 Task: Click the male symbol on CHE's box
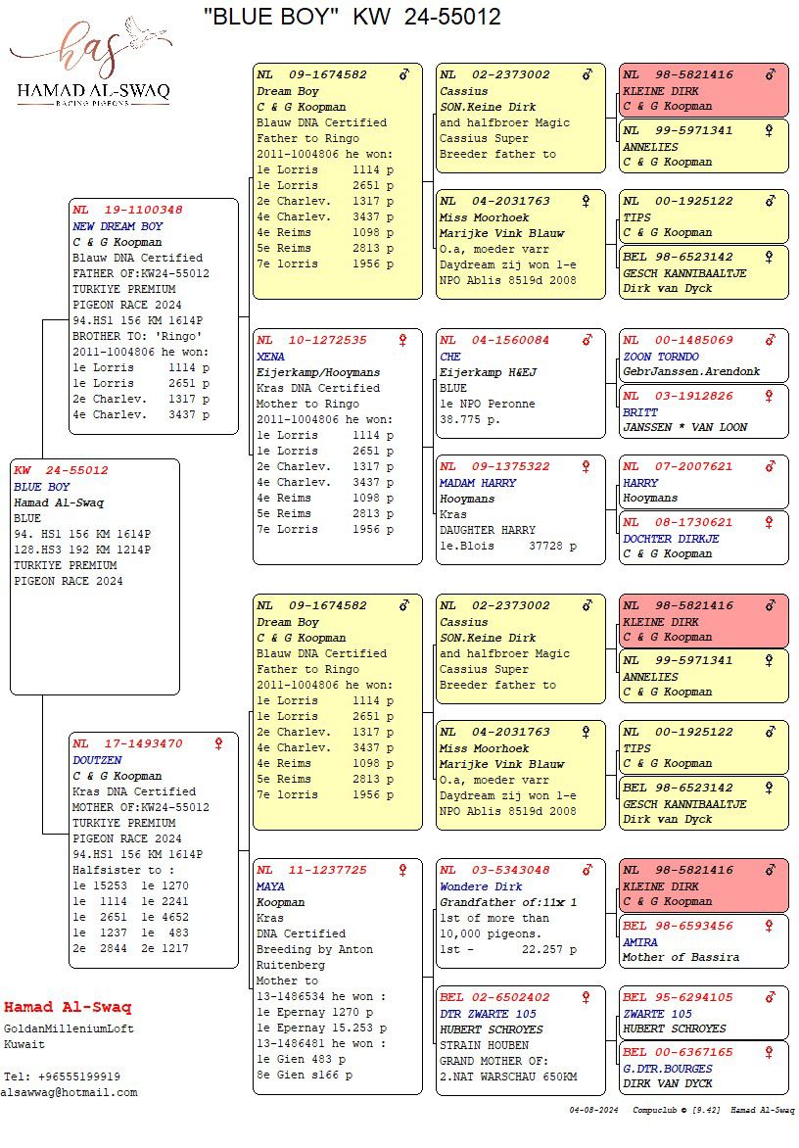tap(587, 340)
